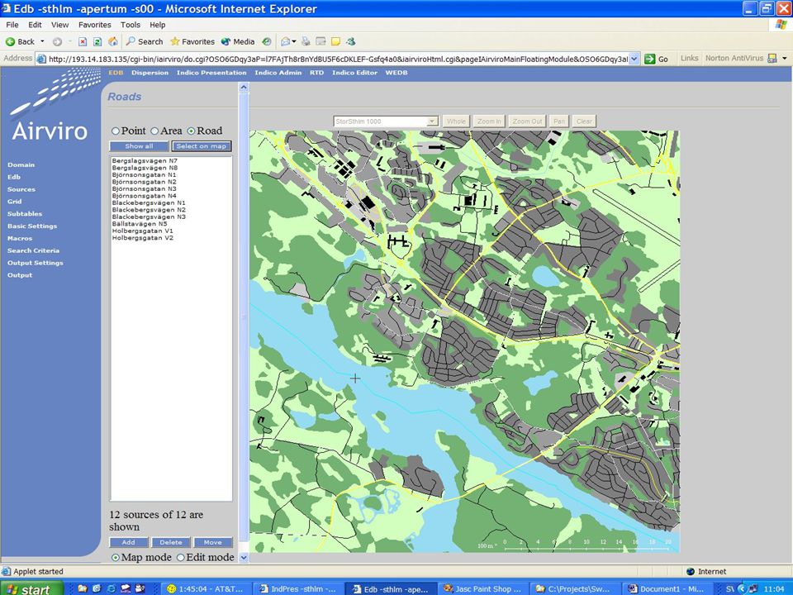793x595 pixels.
Task: Open the Favorites menu in the menu bar
Action: coord(94,25)
